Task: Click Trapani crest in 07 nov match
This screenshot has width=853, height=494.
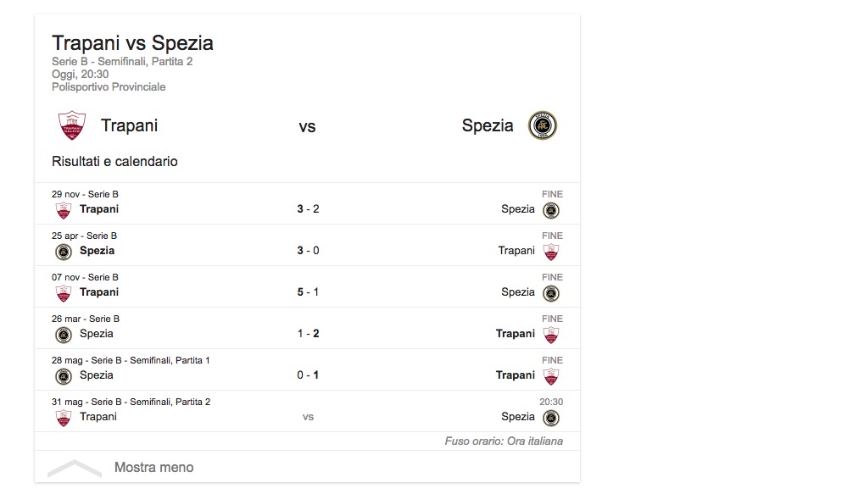Action: [64, 293]
